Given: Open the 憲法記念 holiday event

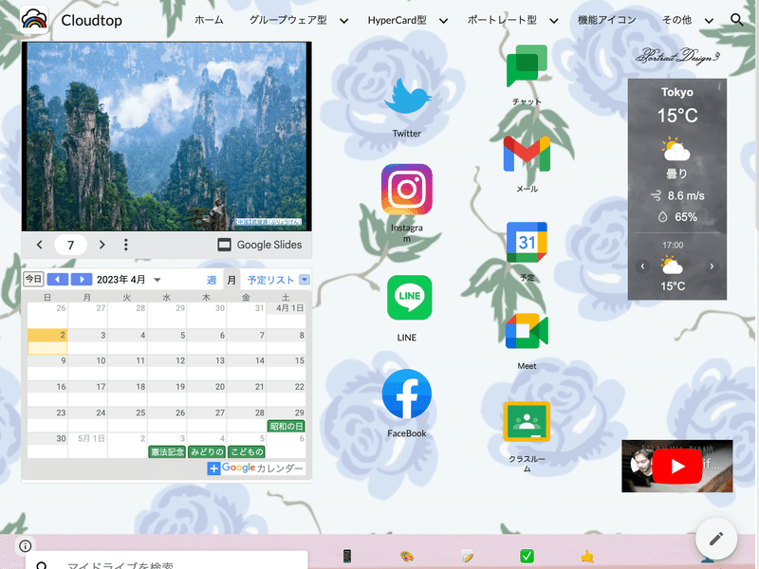Looking at the screenshot, I should click(x=167, y=452).
